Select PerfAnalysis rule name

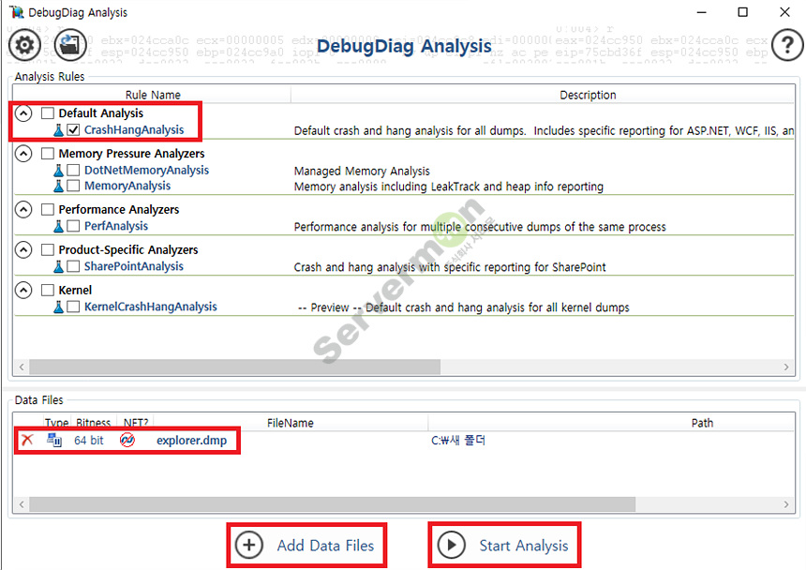(116, 226)
